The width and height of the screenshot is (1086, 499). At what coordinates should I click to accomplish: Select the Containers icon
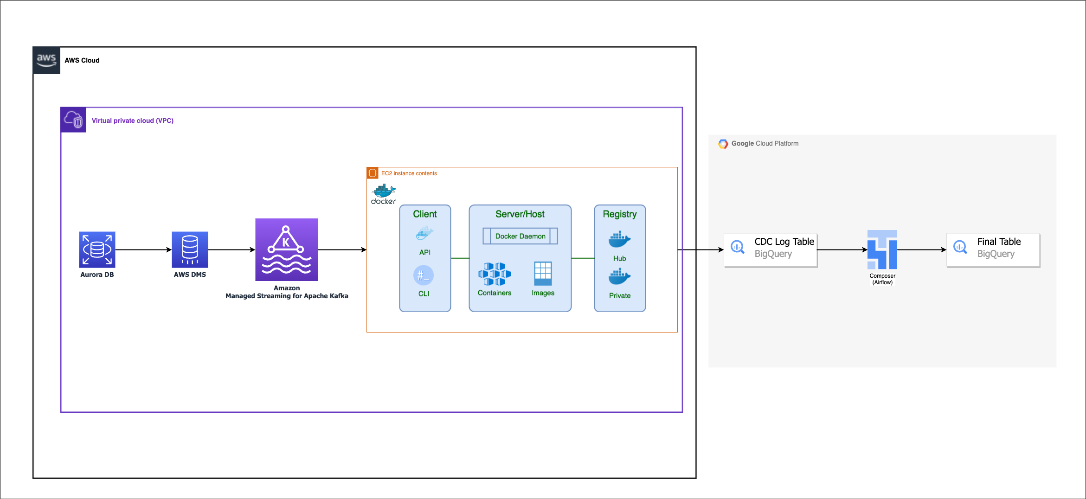495,274
